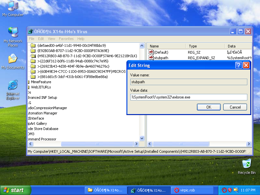Click the Value name field showing stubpath
Image resolution: width=260 pixels, height=195 pixels.
(189, 82)
